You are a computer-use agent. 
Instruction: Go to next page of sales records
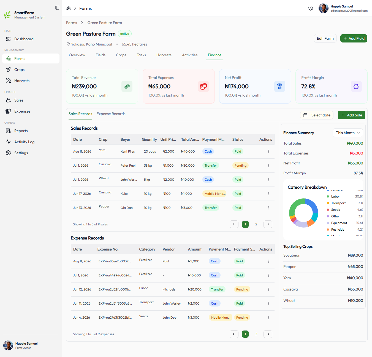(x=268, y=224)
